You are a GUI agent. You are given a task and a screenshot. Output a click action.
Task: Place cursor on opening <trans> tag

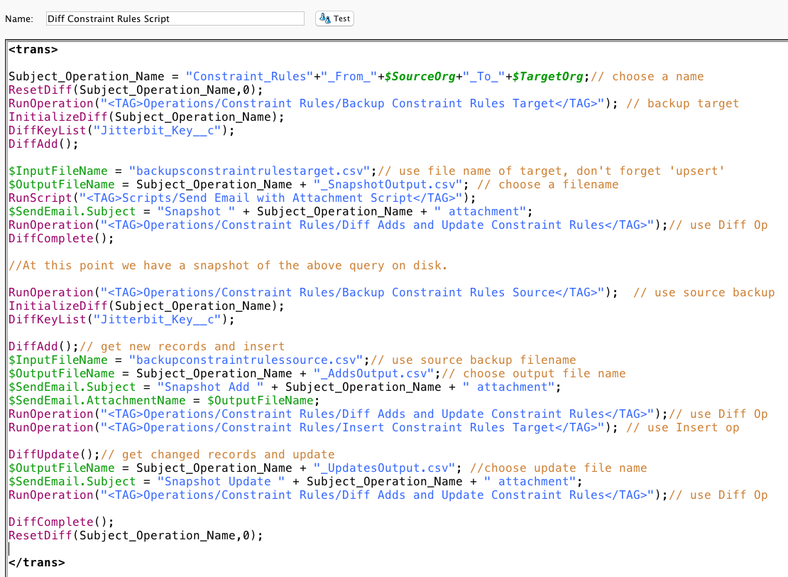tap(33, 50)
